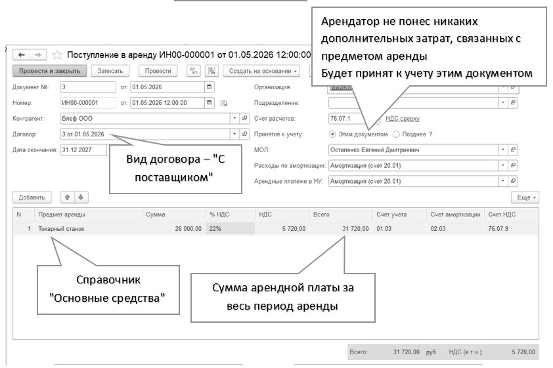553x368 pixels.
Task: Go back with the left arrow button
Action: pyautogui.click(x=22, y=55)
